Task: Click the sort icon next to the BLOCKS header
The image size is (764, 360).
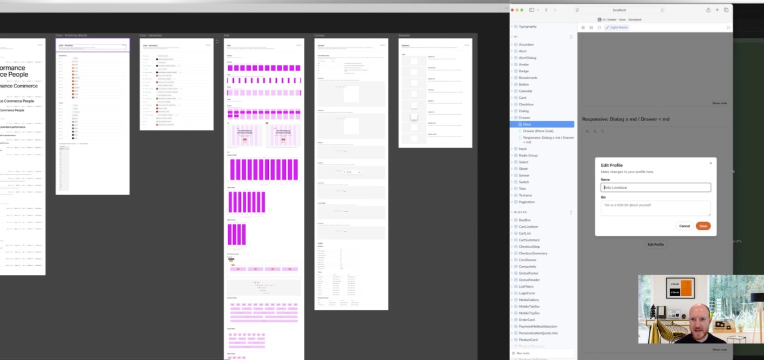Action: [571, 212]
